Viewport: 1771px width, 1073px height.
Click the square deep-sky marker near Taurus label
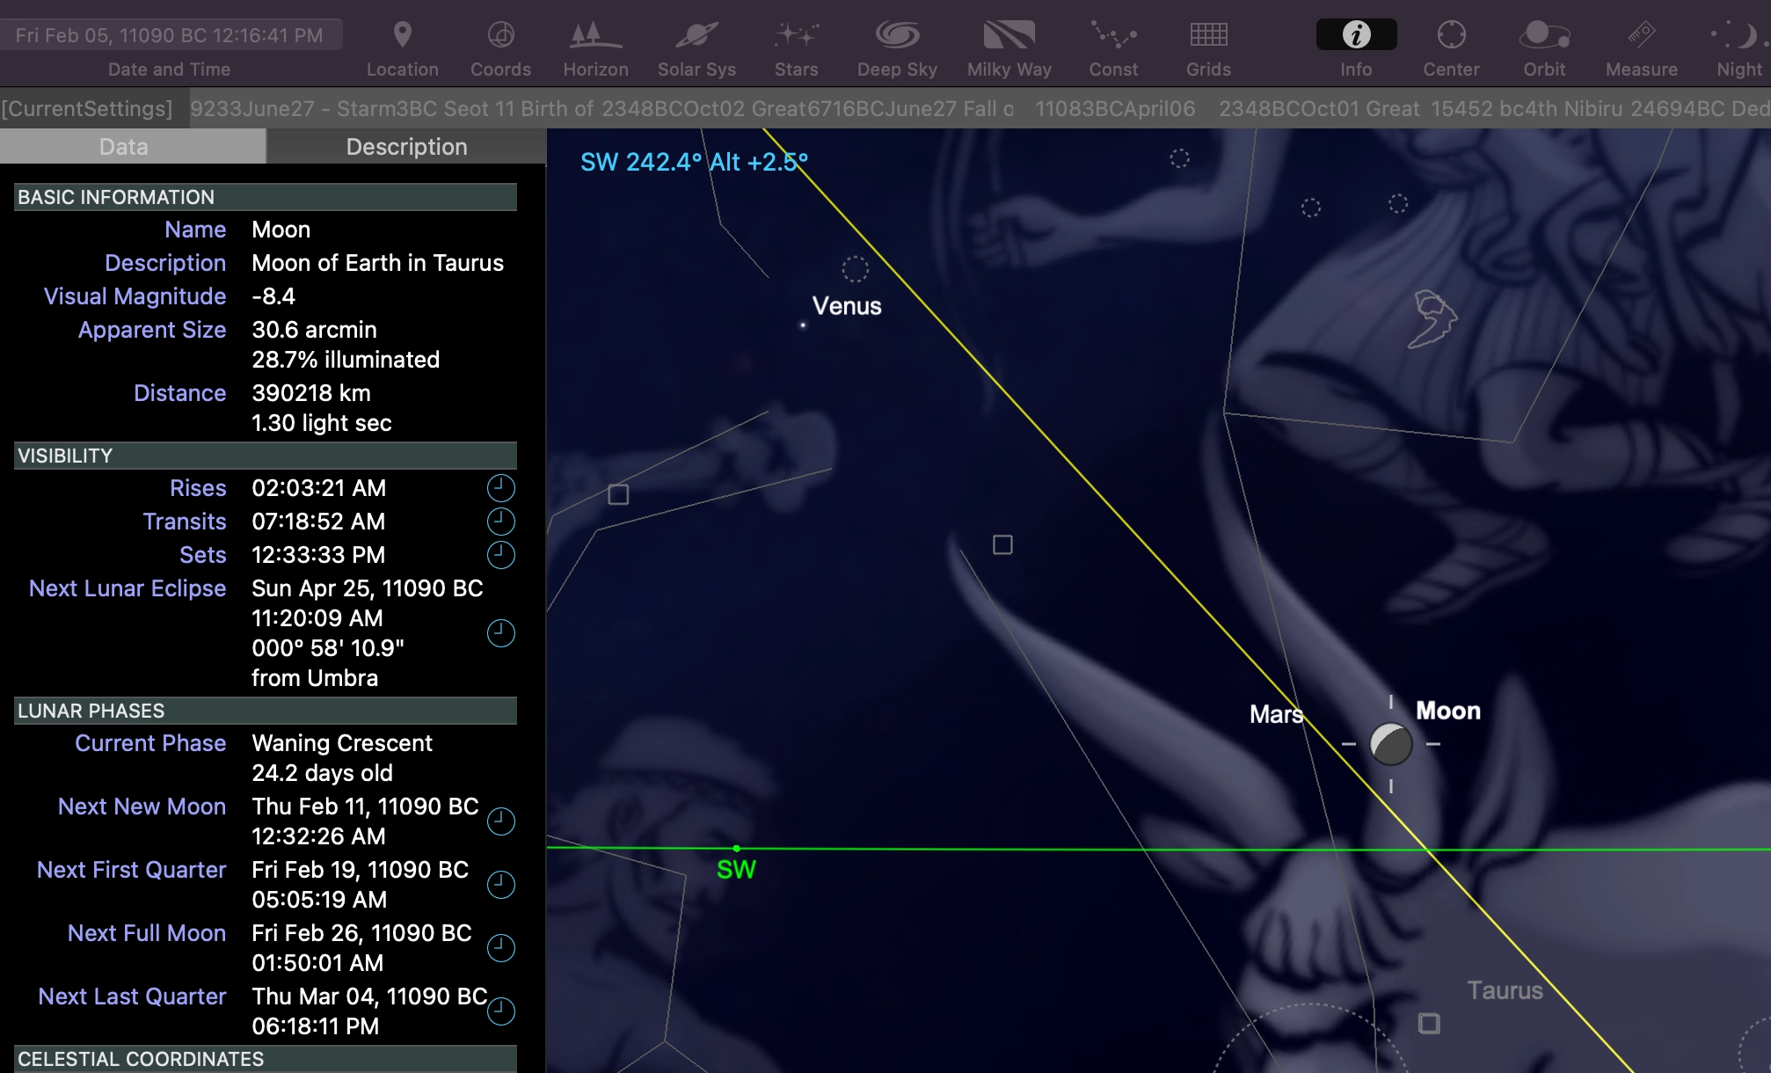point(1429,1024)
